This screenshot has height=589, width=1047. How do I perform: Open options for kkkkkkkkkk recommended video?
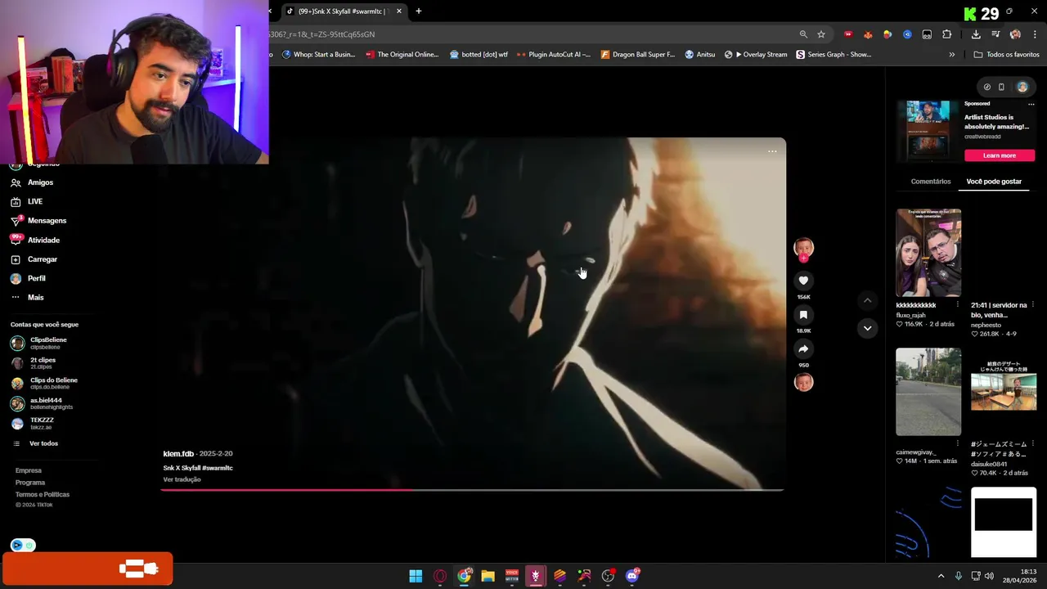click(957, 305)
